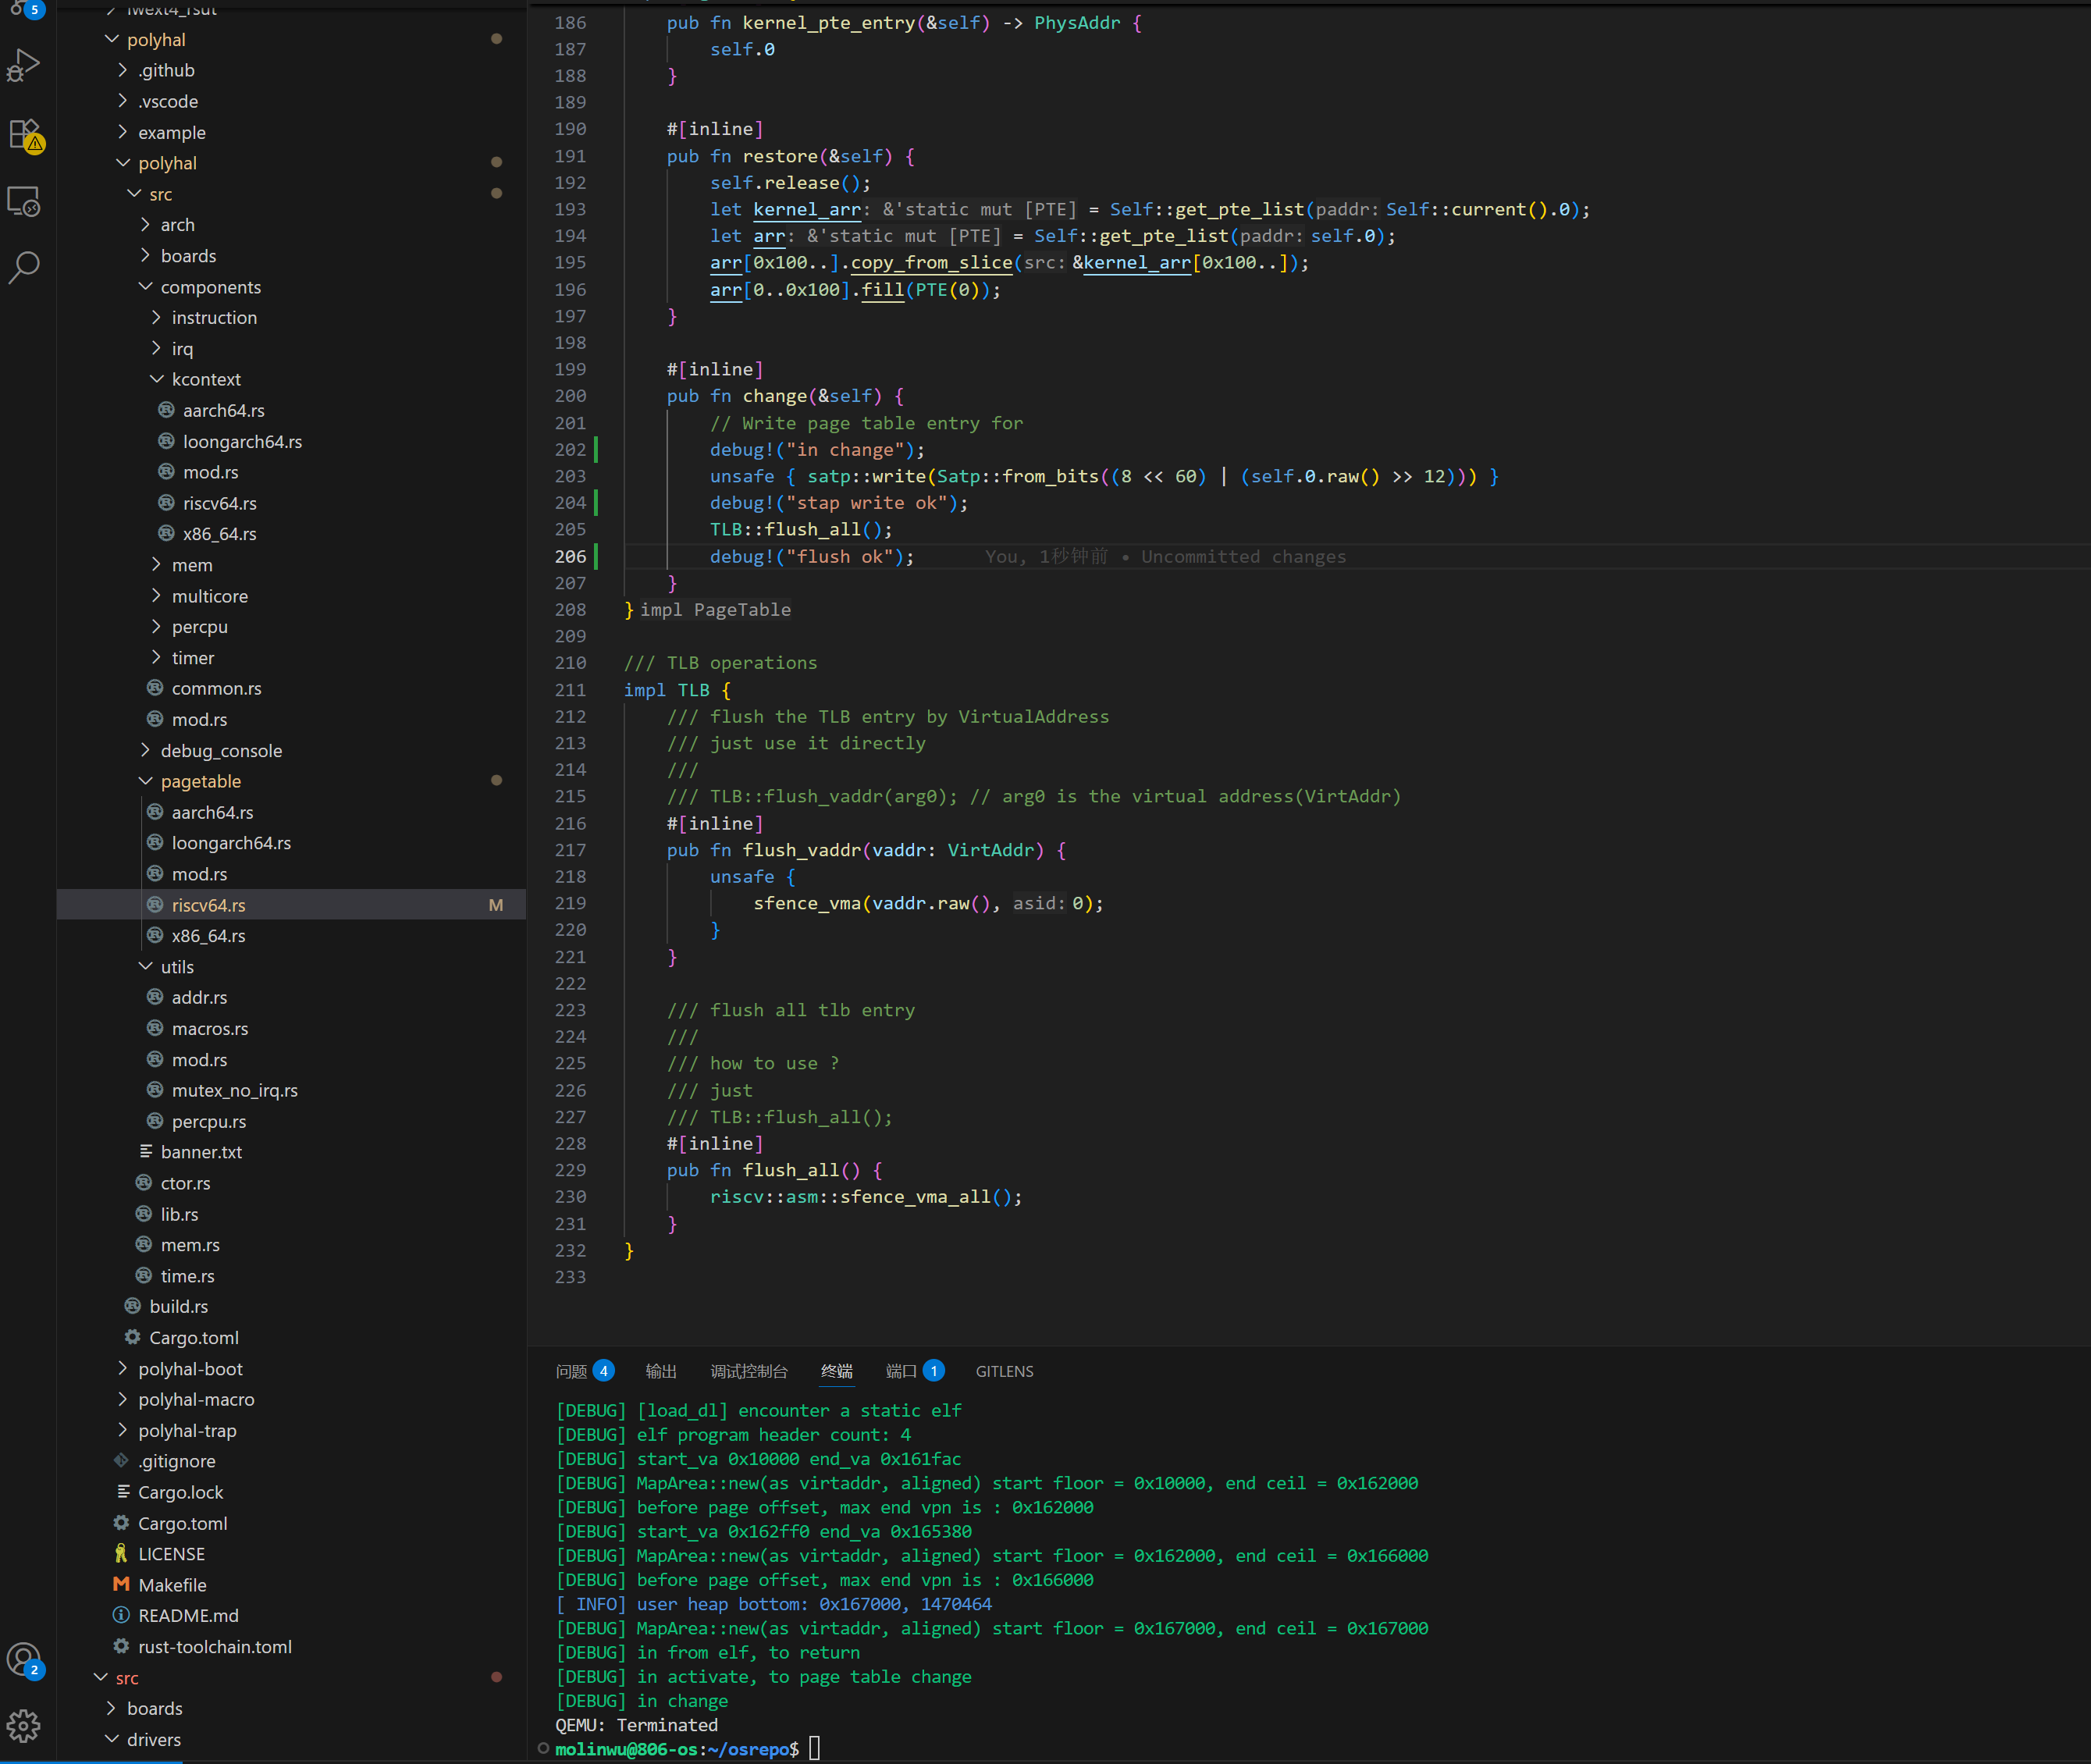Collapse the pagetable folder
Image resolution: width=2091 pixels, height=1764 pixels.
point(200,781)
